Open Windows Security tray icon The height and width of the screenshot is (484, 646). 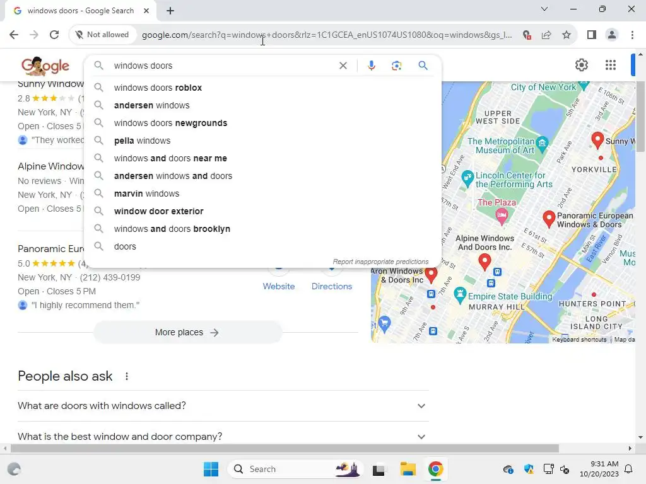(x=529, y=469)
